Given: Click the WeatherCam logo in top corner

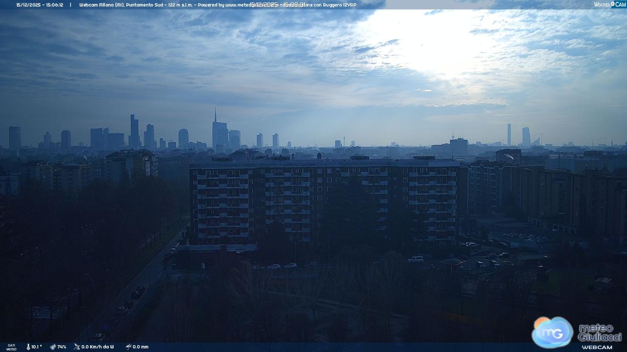Looking at the screenshot, I should point(610,4).
